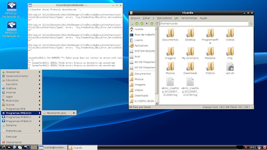Expand the Sistema submenu
Screen dimensions: 267x150
pyautogui.click(x=21, y=125)
